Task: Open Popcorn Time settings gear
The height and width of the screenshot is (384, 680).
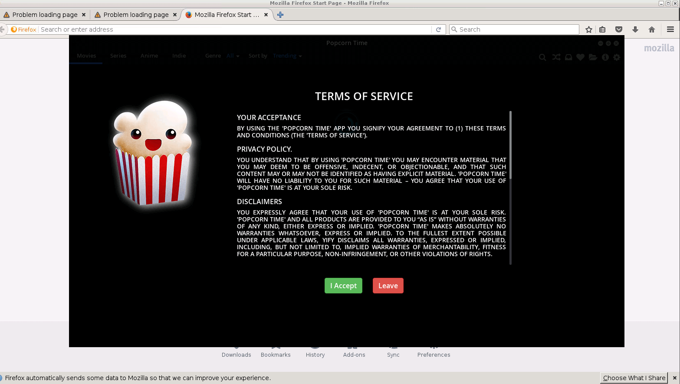Action: [617, 57]
